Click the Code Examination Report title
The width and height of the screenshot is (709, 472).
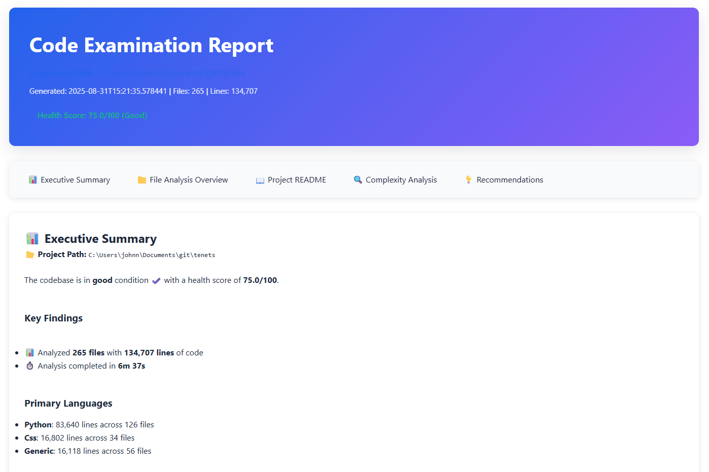coord(151,45)
